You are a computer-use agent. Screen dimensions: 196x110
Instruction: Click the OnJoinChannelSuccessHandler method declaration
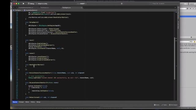[x=55, y=73]
